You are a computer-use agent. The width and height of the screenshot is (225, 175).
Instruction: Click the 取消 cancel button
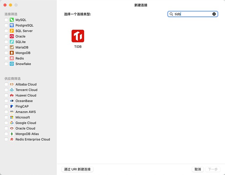198,169
